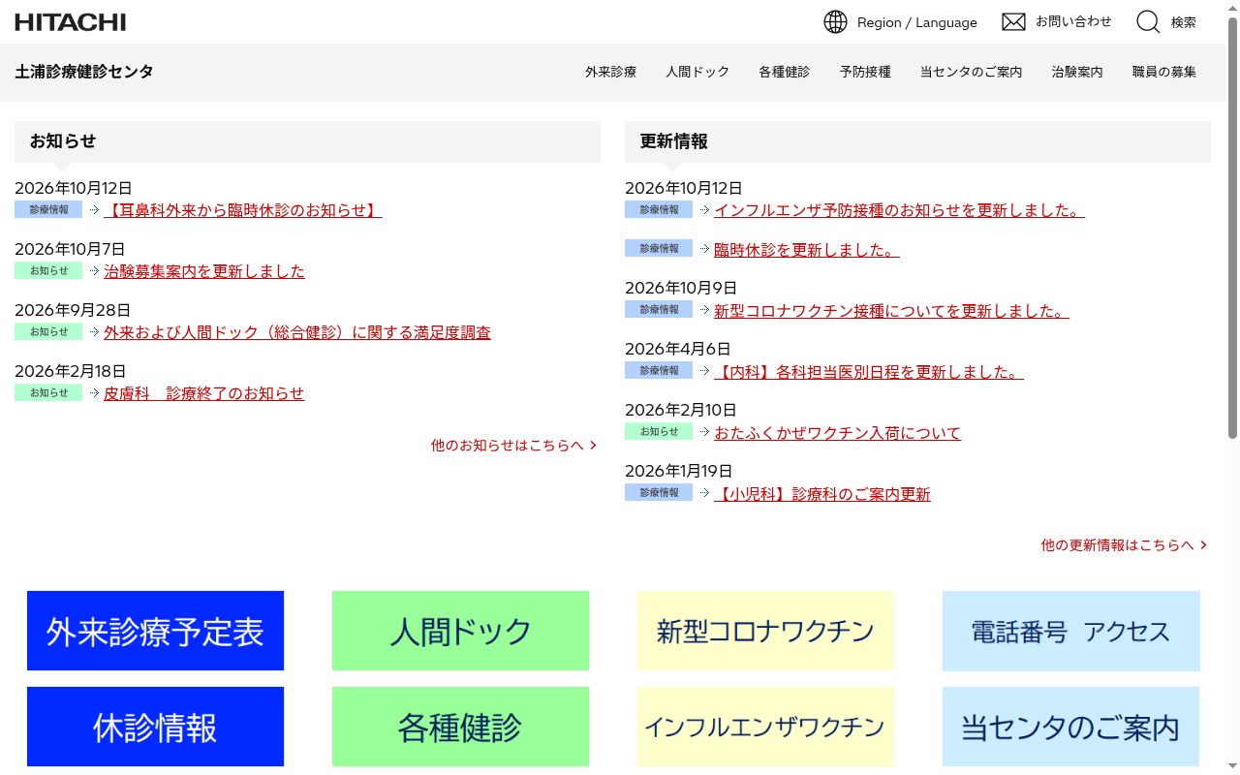Click the 2026年10月9日 date text
Image resolution: width=1240 pixels, height=775 pixels.
(x=681, y=288)
